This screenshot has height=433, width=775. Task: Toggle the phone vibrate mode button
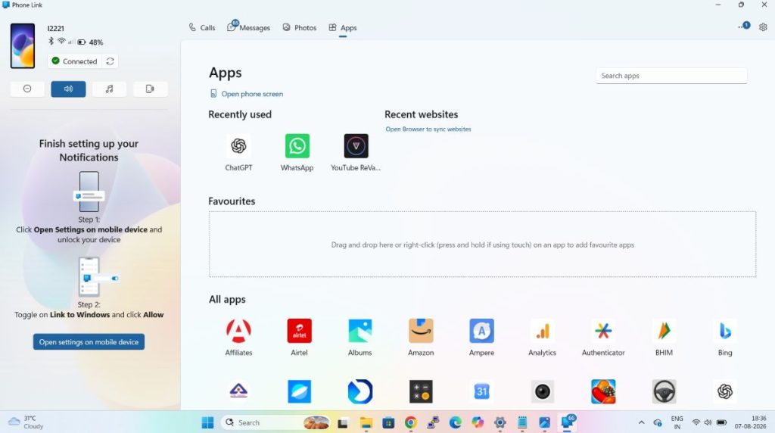[151, 89]
